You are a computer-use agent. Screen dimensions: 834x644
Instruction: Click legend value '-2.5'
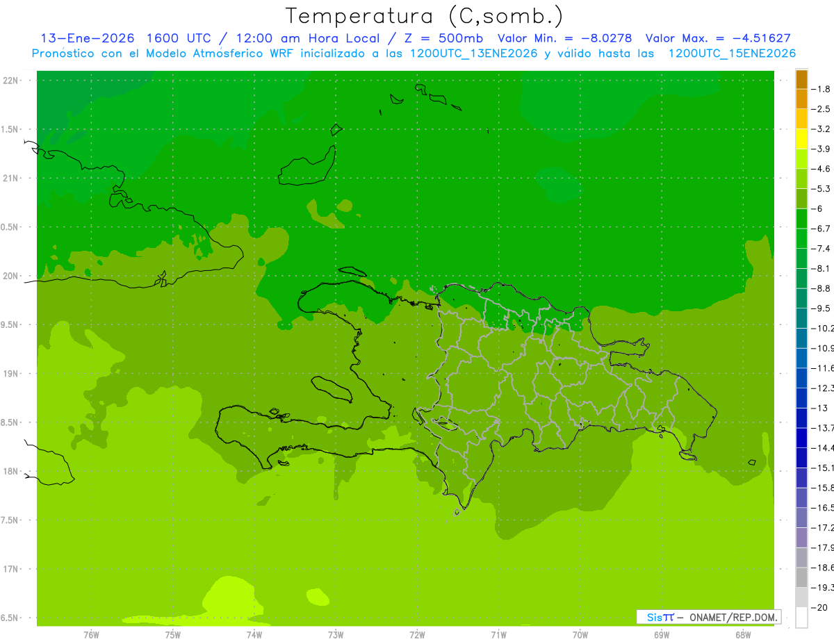tap(821, 109)
